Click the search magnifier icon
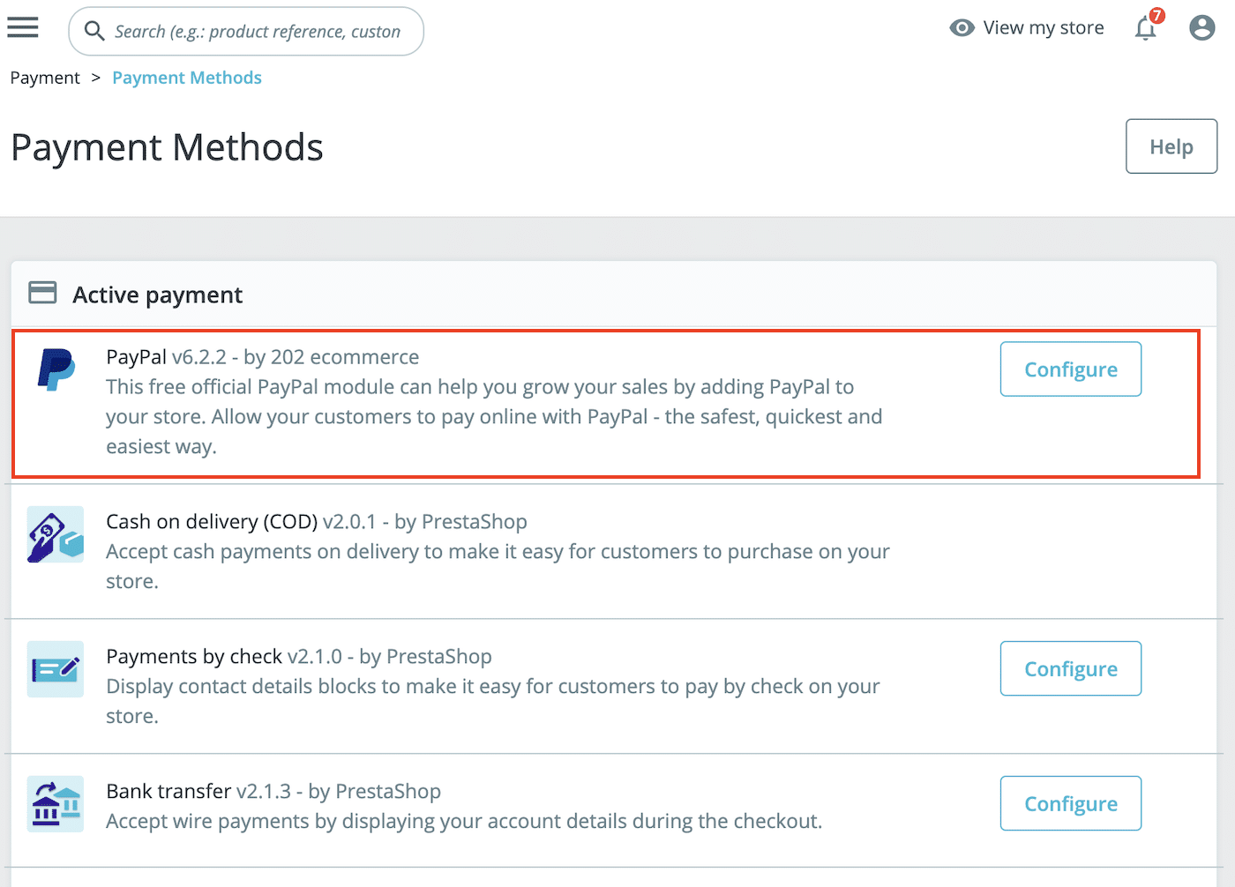The width and height of the screenshot is (1235, 887). [x=94, y=31]
